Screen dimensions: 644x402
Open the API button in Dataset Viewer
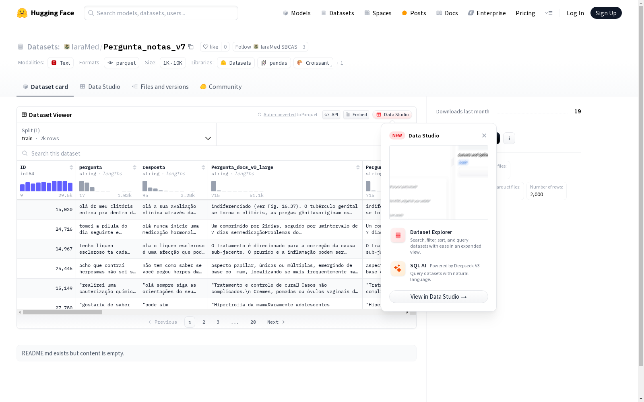[x=331, y=115]
